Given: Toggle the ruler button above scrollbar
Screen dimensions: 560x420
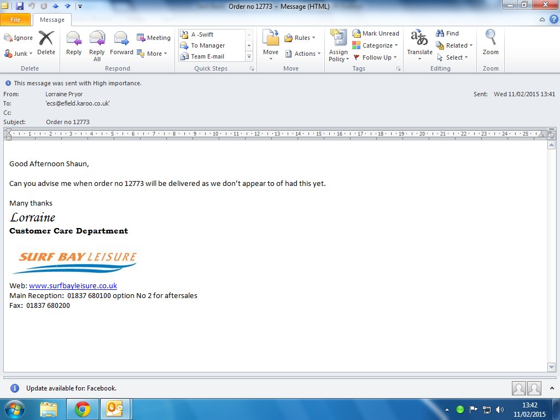Looking at the screenshot, I should [x=551, y=135].
